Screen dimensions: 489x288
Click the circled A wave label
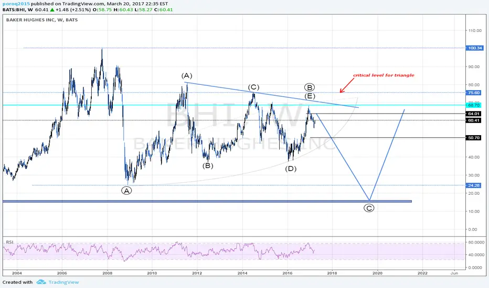tap(126, 191)
